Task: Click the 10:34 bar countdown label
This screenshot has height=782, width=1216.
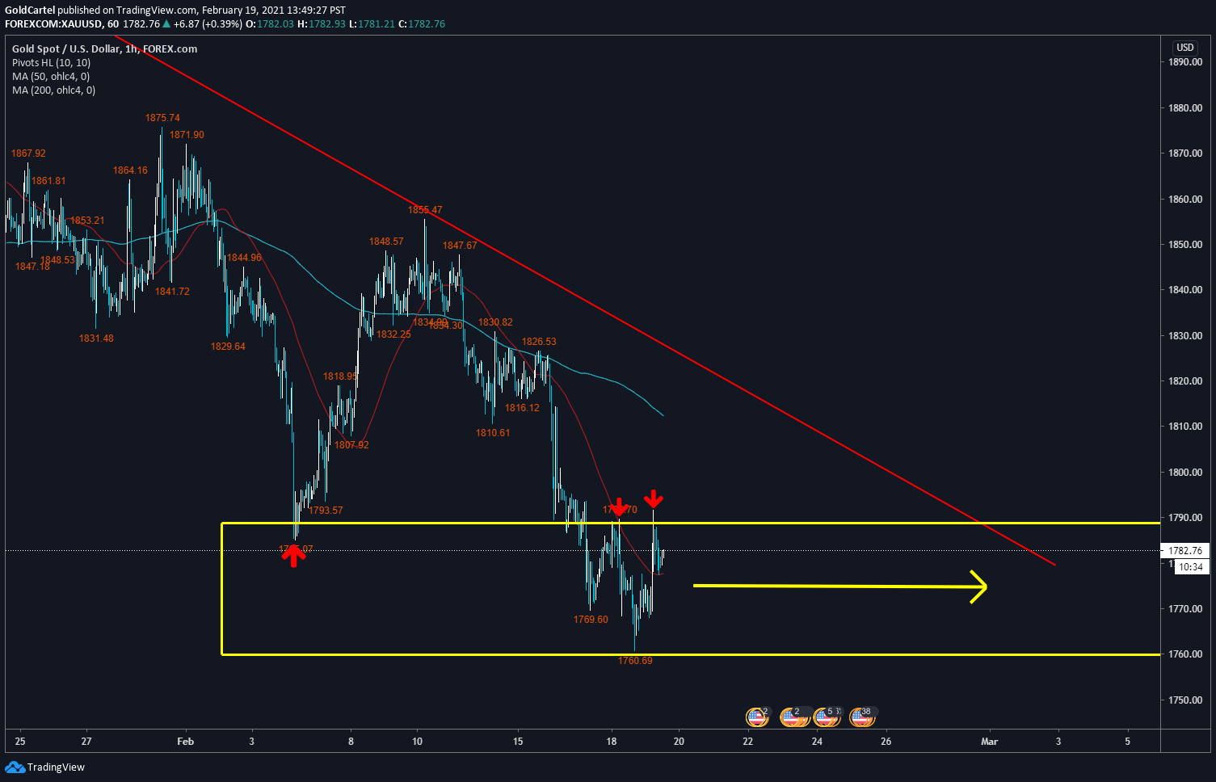Action: click(1191, 567)
